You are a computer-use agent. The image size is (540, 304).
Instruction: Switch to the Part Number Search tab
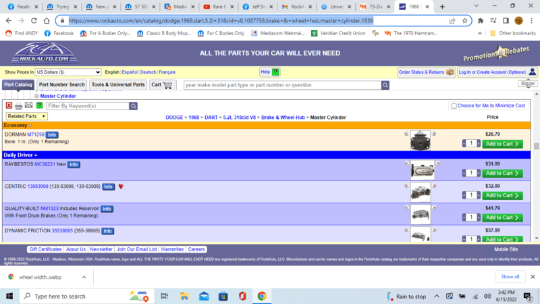[x=63, y=85]
